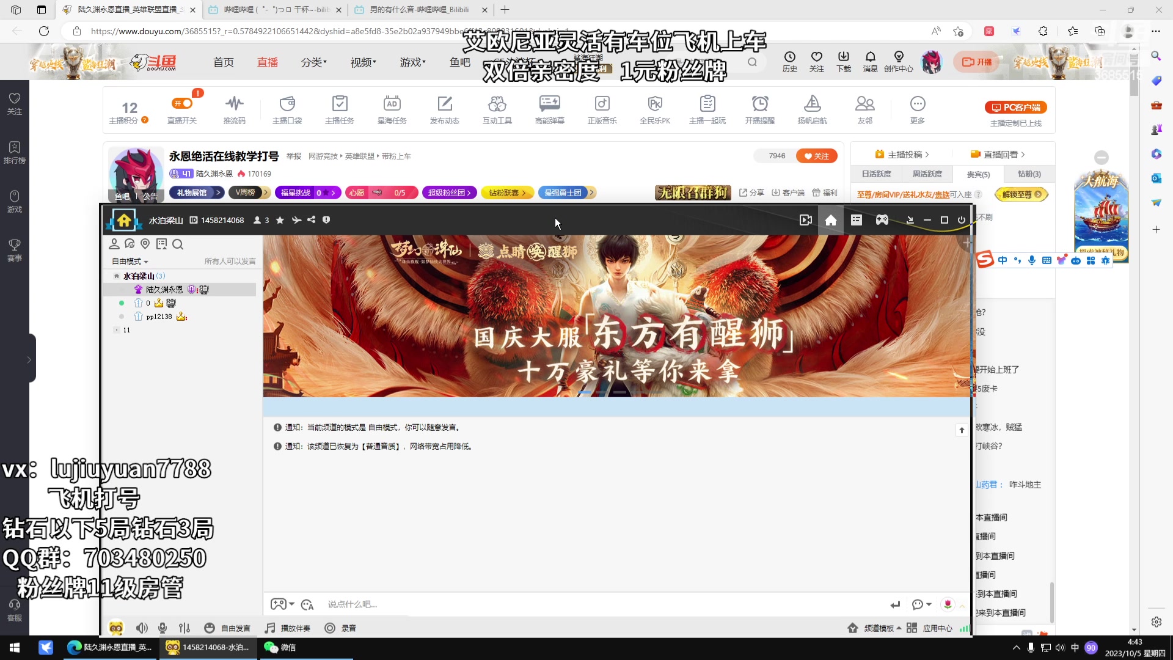This screenshot has height=660, width=1173.
Task: Click the YY channel home logo icon
Action: 124,220
